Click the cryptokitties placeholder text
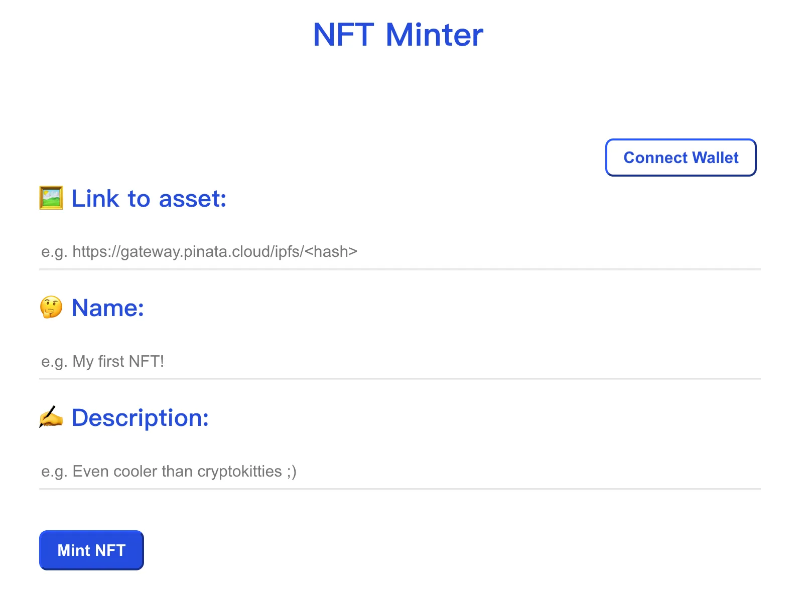802x602 pixels. click(x=169, y=471)
